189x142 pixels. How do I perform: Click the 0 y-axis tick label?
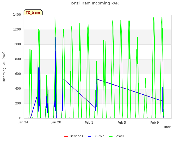[x=20, y=118]
